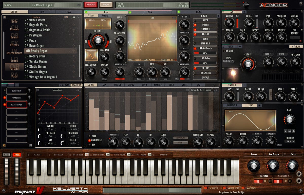Click the MSTR.FILTER icon in the bottom bar
The image size is (304, 195).
coord(229,188)
